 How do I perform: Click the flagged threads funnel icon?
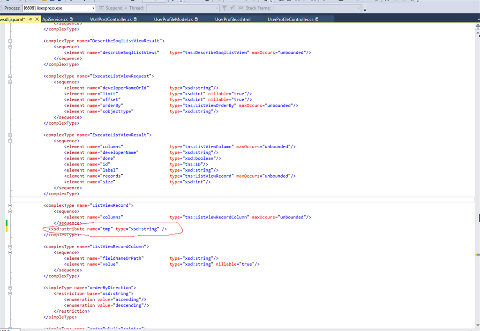(232, 8)
